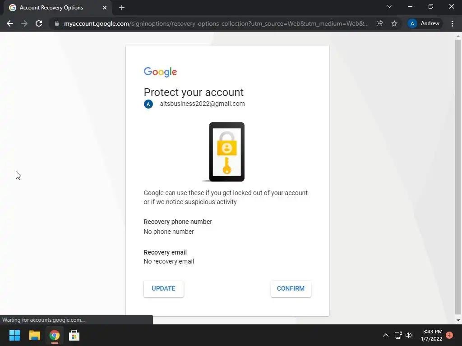Click the phone with padlock illustration
The height and width of the screenshot is (346, 462).
click(226, 152)
